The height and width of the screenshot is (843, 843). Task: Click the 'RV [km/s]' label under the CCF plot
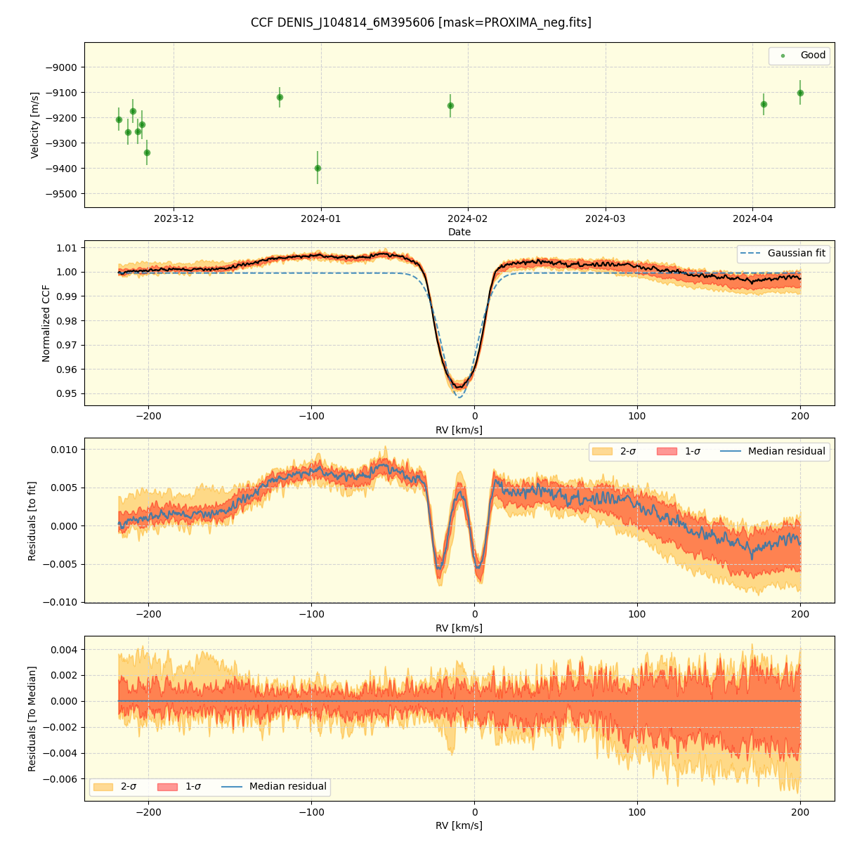(x=459, y=430)
